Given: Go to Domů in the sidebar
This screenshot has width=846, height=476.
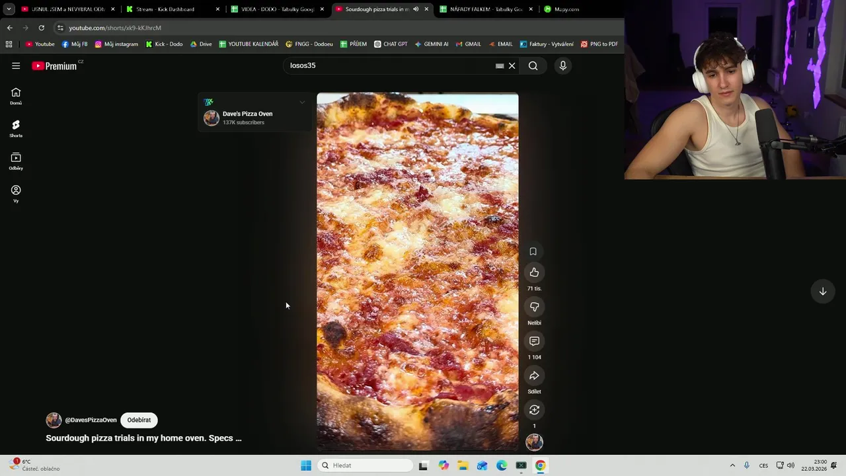Looking at the screenshot, I should [16, 96].
